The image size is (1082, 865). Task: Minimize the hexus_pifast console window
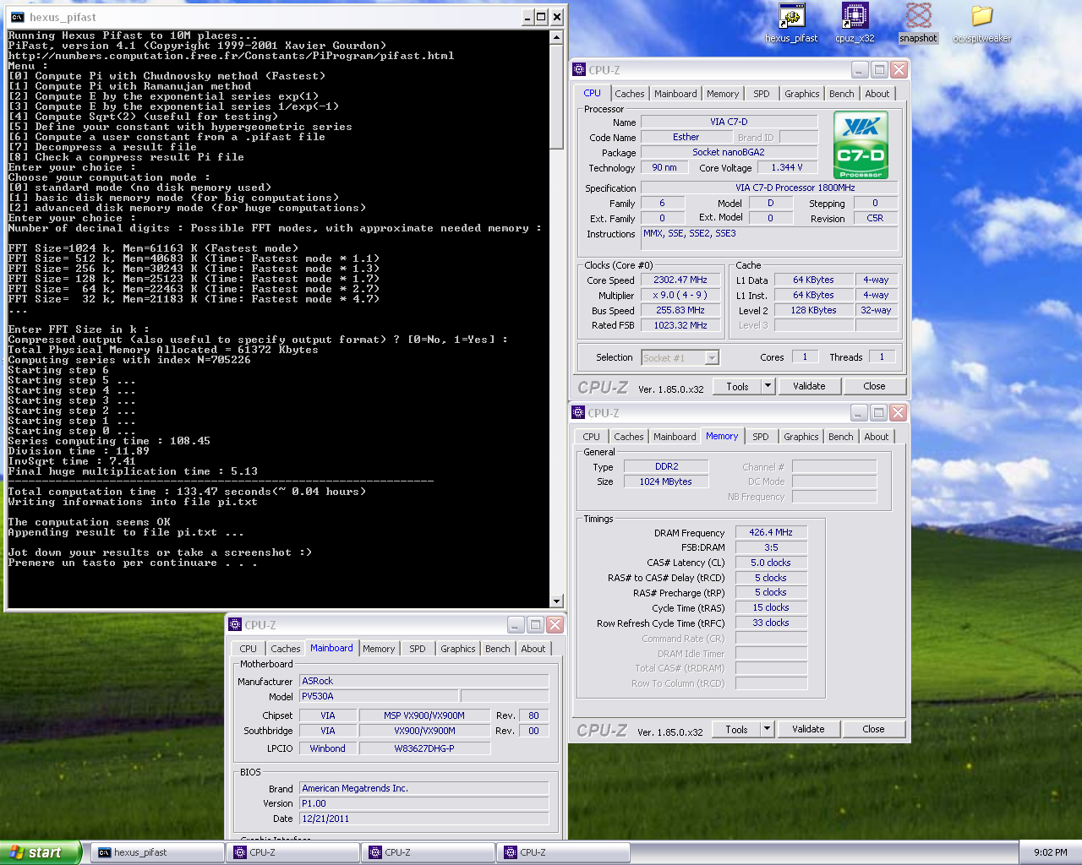click(527, 17)
